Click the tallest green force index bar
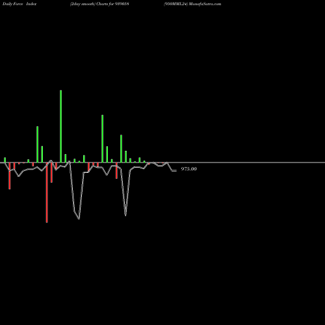325x325 pixels. 60,126
